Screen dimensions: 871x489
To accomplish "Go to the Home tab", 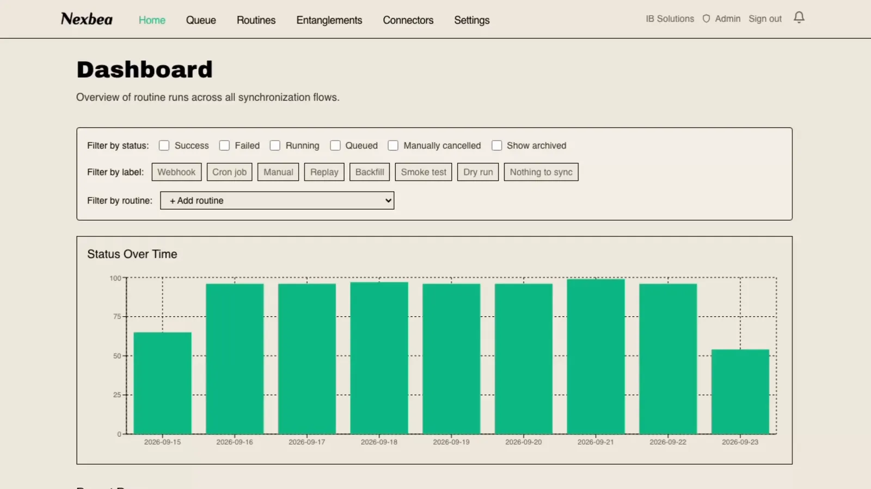I will coord(152,20).
